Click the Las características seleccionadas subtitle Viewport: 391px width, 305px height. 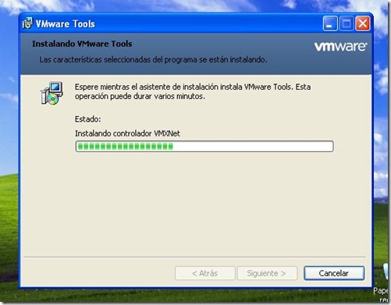coord(153,60)
